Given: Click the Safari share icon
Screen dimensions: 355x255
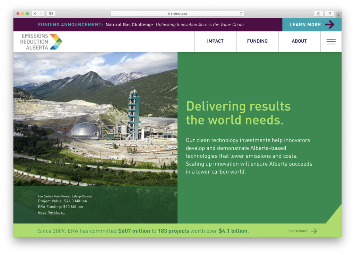Looking at the screenshot, I should tap(318, 13).
